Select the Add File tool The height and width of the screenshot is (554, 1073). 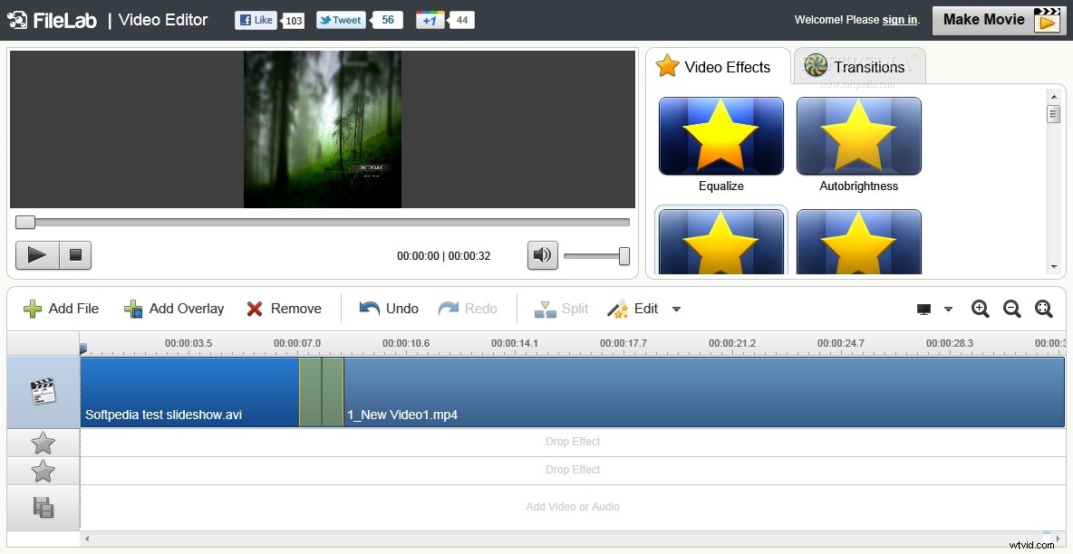(61, 309)
